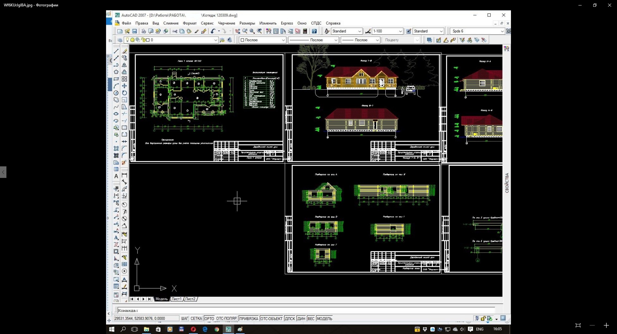617x334 pixels.
Task: Click the Angular dimension tool
Action: coord(124,226)
